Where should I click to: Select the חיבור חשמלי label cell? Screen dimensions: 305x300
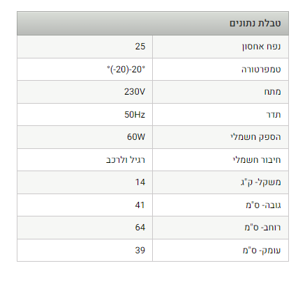coord(221,160)
